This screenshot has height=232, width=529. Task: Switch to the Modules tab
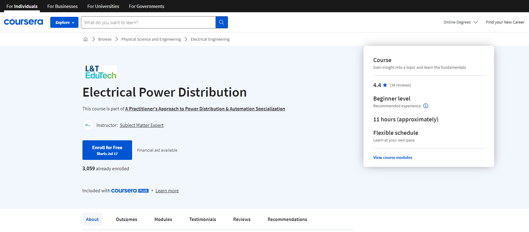[163, 219]
